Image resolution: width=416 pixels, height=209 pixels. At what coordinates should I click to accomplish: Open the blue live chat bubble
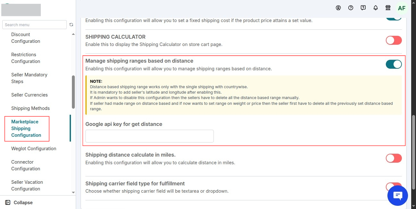(398, 195)
